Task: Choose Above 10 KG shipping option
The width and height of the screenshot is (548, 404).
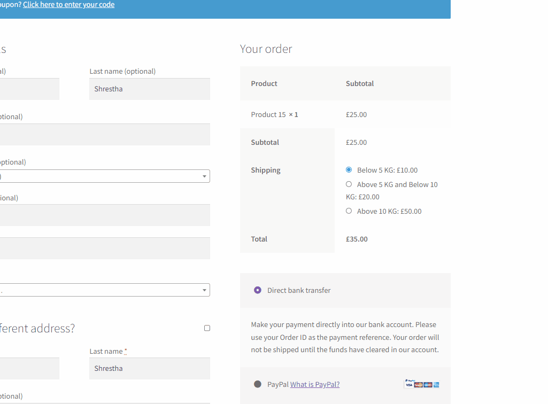Action: click(x=349, y=211)
